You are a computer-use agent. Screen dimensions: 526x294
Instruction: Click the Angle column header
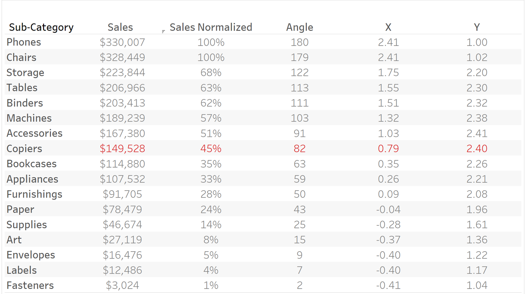coord(299,27)
